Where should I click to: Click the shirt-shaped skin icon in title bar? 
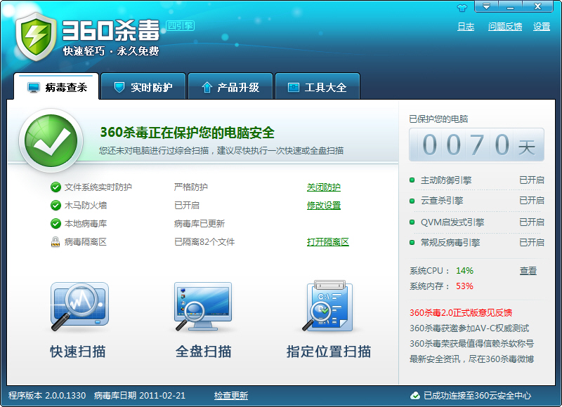(x=462, y=8)
